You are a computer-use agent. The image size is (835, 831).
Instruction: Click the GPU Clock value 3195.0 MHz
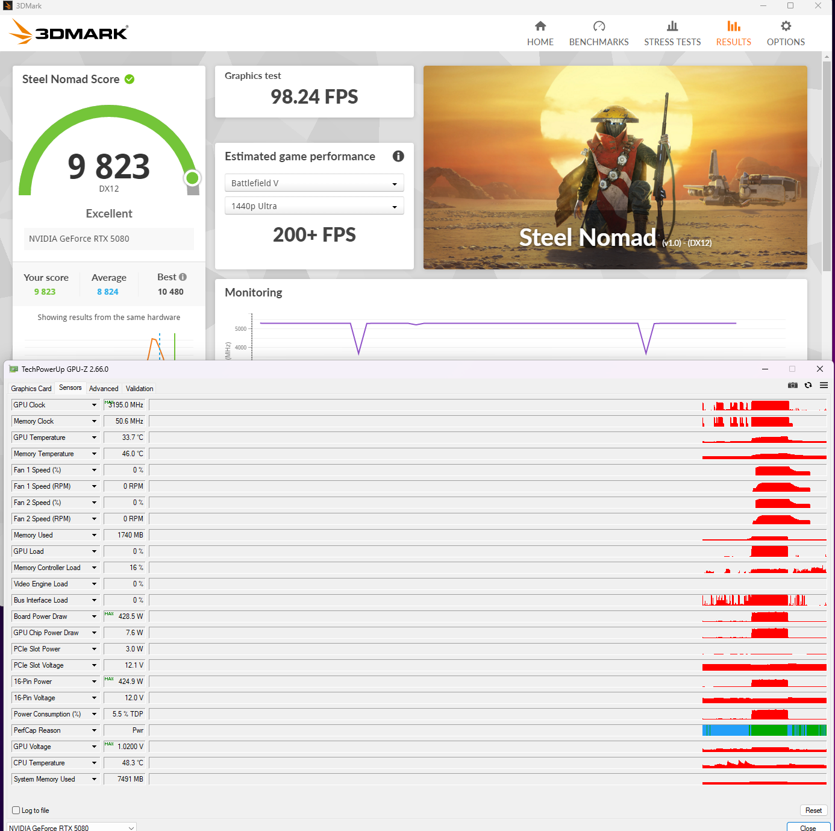coord(124,405)
